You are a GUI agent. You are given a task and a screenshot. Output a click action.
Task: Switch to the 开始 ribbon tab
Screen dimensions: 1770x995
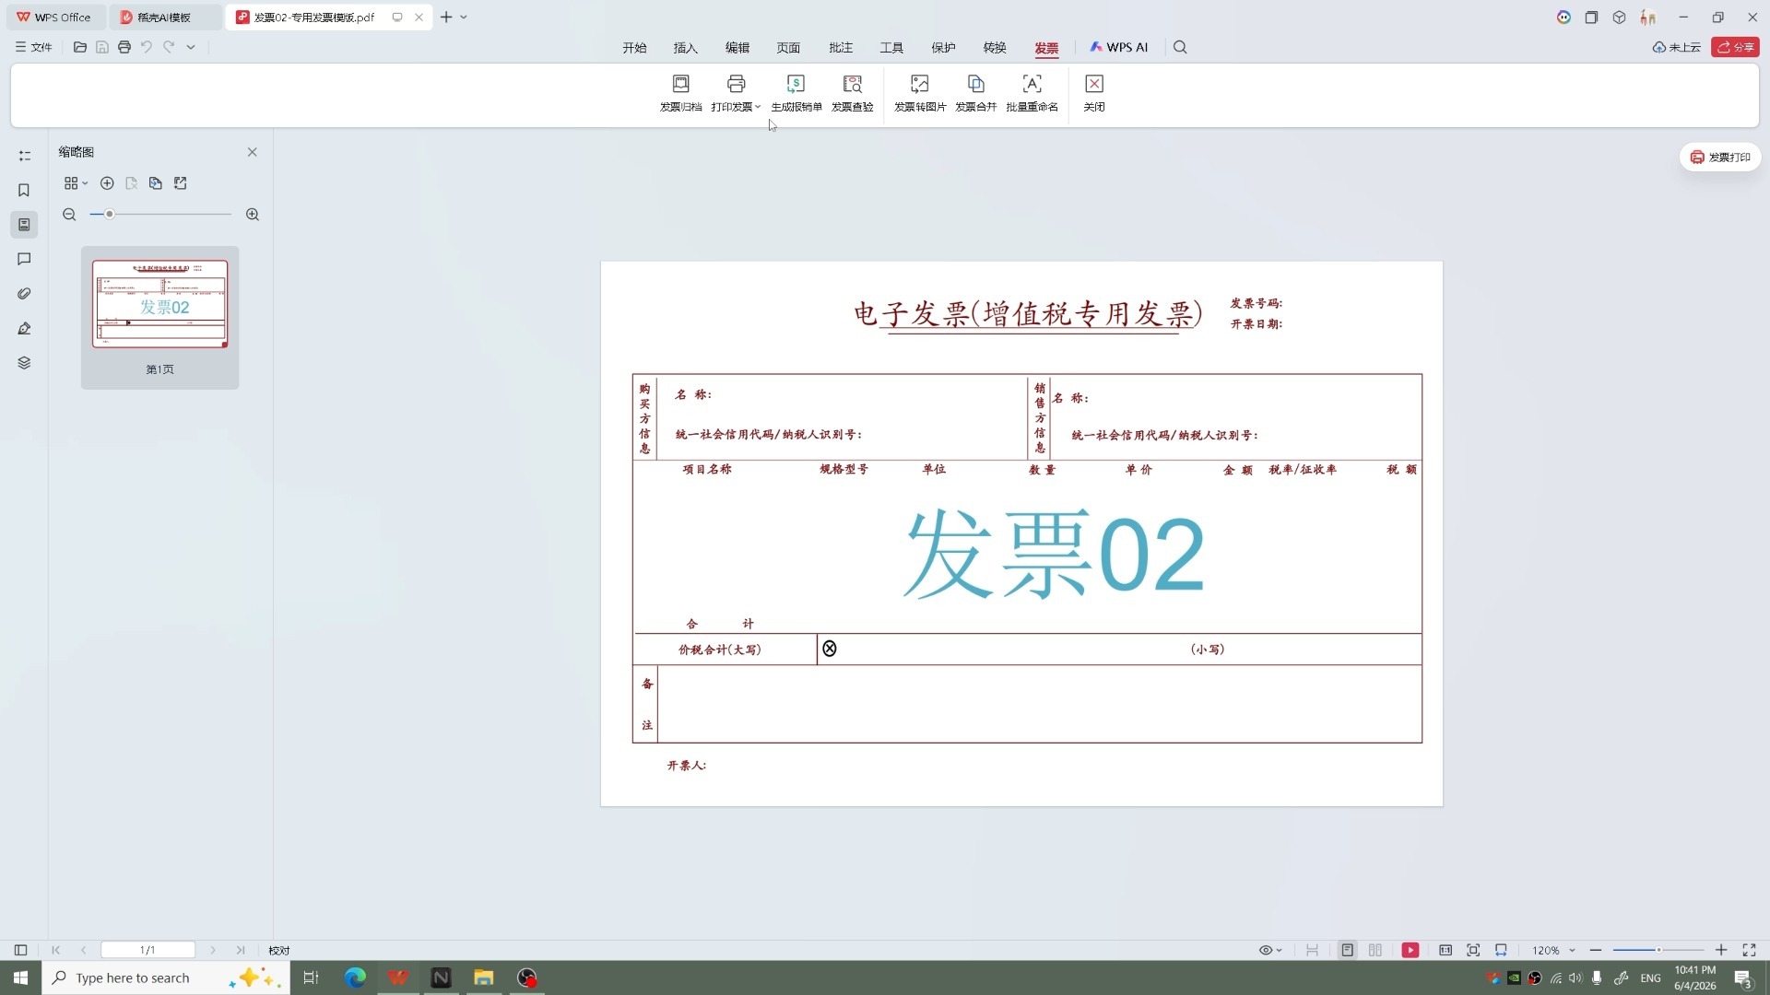[x=634, y=47]
